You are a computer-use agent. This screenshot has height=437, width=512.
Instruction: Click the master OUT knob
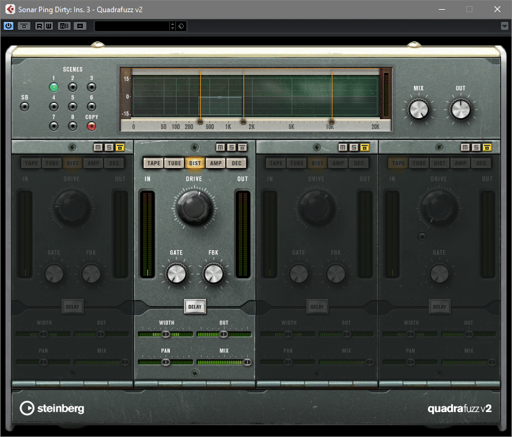tap(461, 110)
